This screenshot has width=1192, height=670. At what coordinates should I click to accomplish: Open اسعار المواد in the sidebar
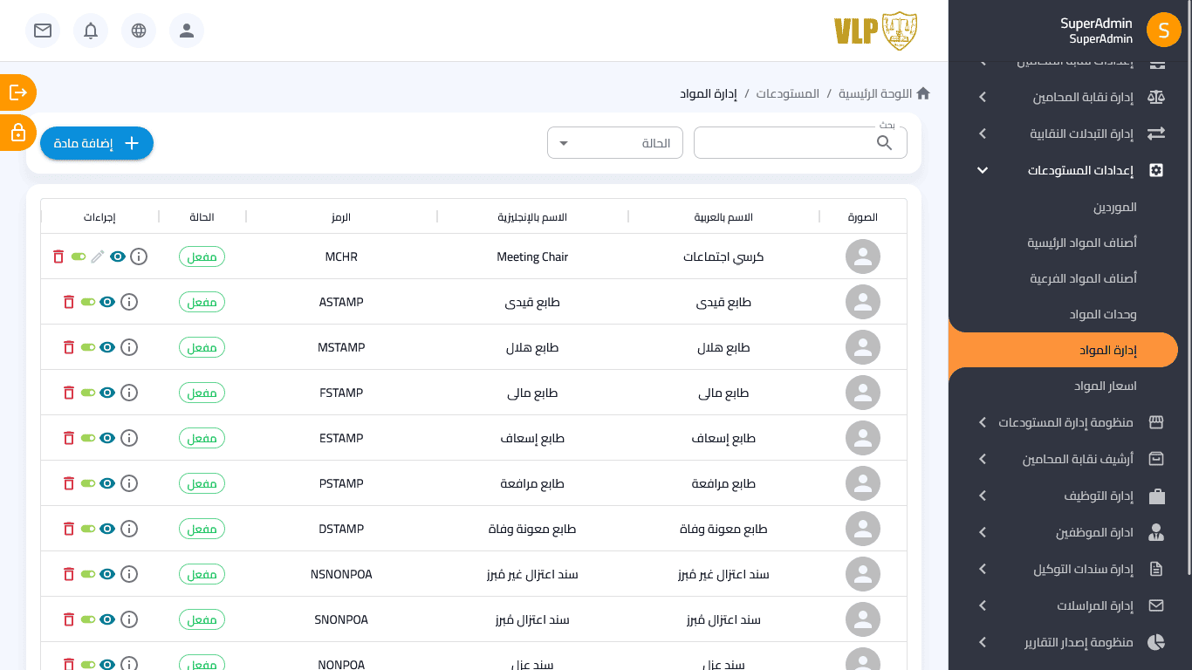(1105, 386)
